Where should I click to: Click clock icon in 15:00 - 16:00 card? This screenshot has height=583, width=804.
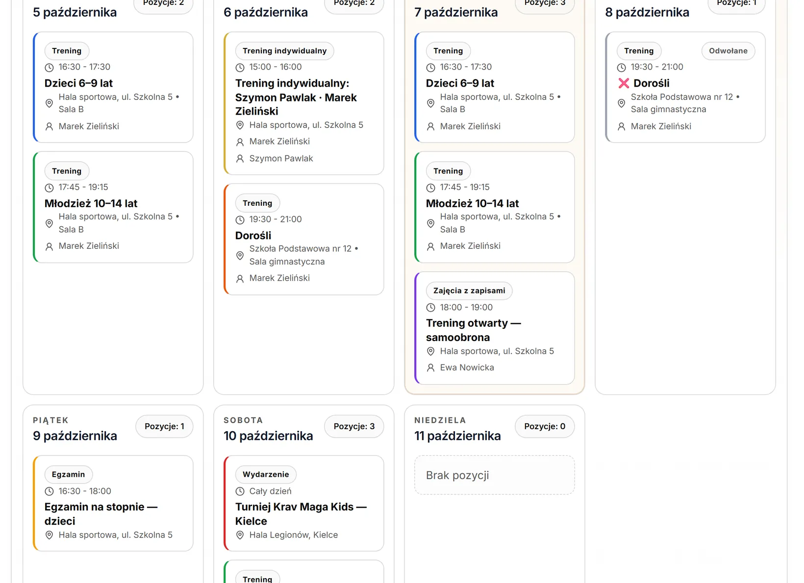point(240,68)
